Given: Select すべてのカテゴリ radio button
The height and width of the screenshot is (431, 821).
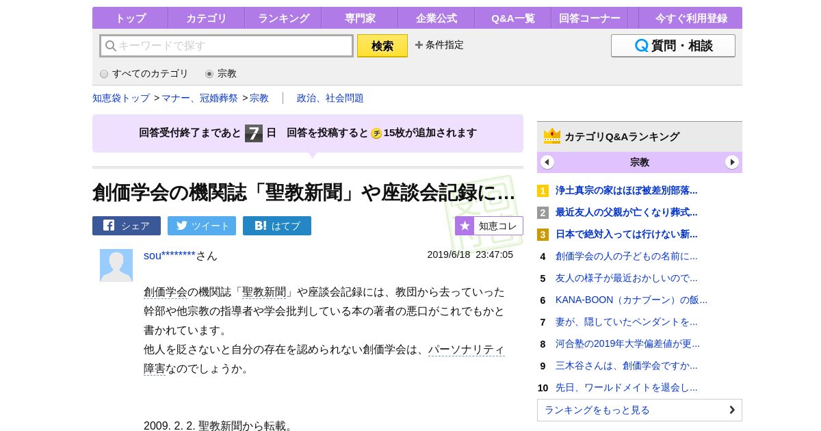Looking at the screenshot, I should click(104, 74).
